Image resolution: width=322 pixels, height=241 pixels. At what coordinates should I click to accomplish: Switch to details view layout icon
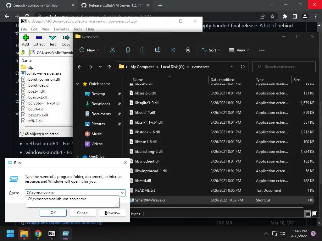pyautogui.click(x=308, y=214)
